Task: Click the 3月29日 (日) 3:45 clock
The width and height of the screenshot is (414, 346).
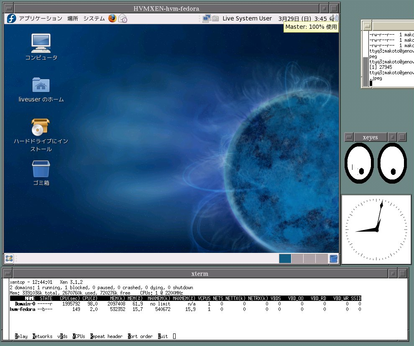Action: [303, 19]
